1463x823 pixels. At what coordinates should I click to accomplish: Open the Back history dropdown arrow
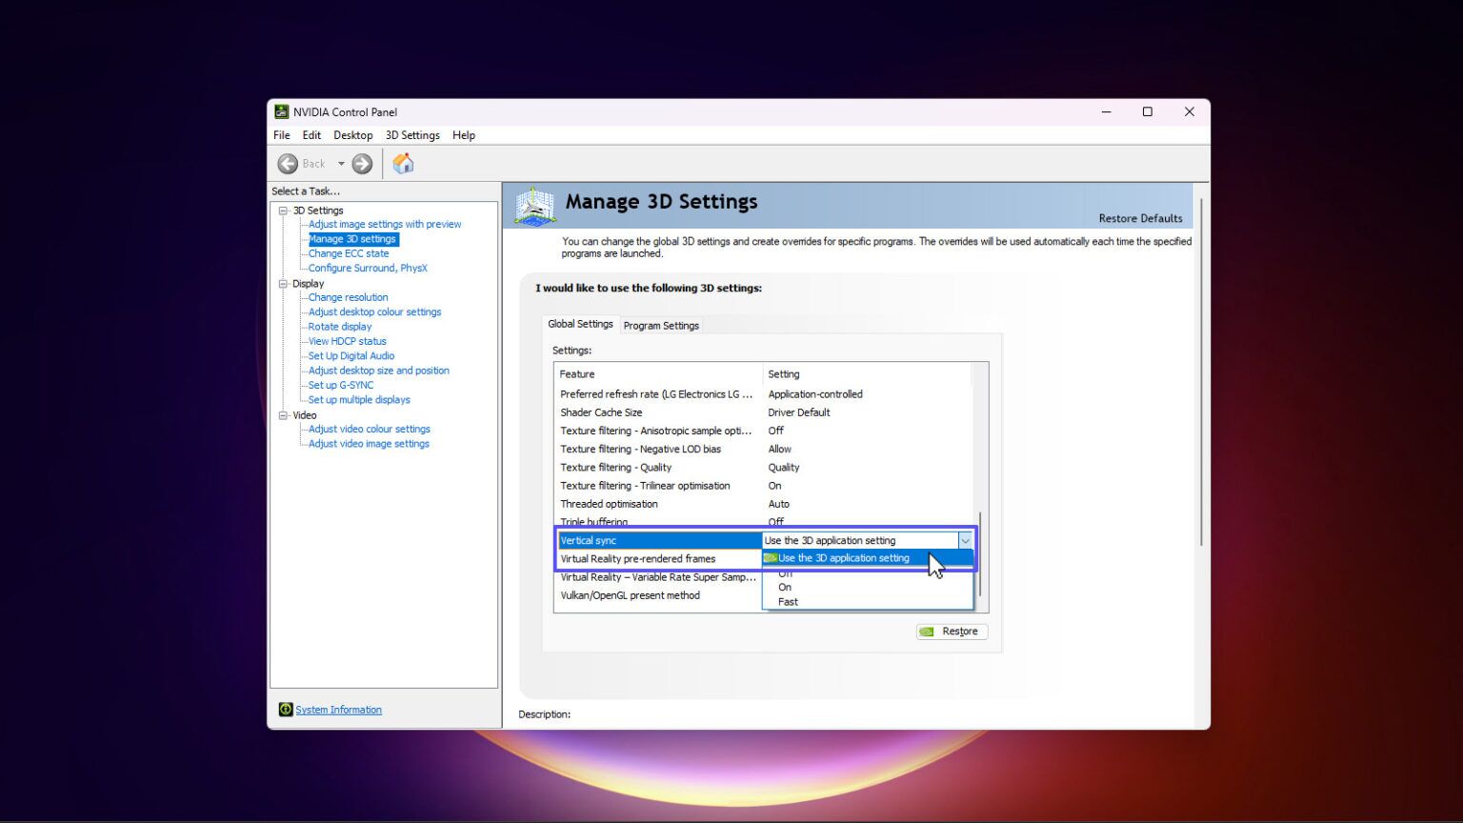click(x=341, y=164)
